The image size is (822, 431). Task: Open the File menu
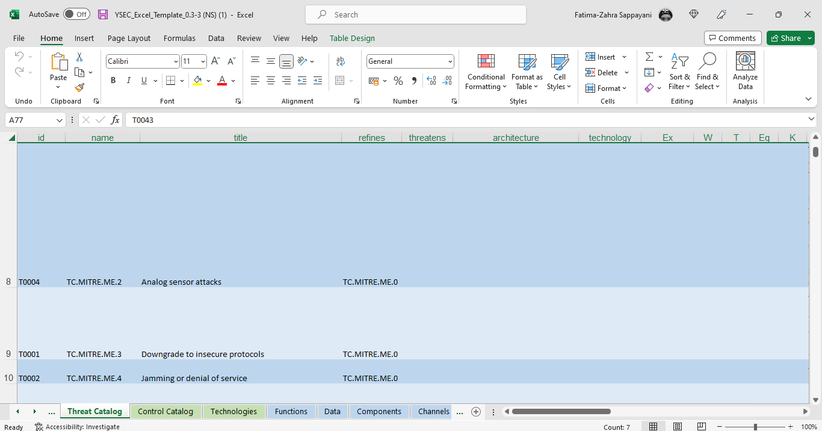click(x=19, y=38)
